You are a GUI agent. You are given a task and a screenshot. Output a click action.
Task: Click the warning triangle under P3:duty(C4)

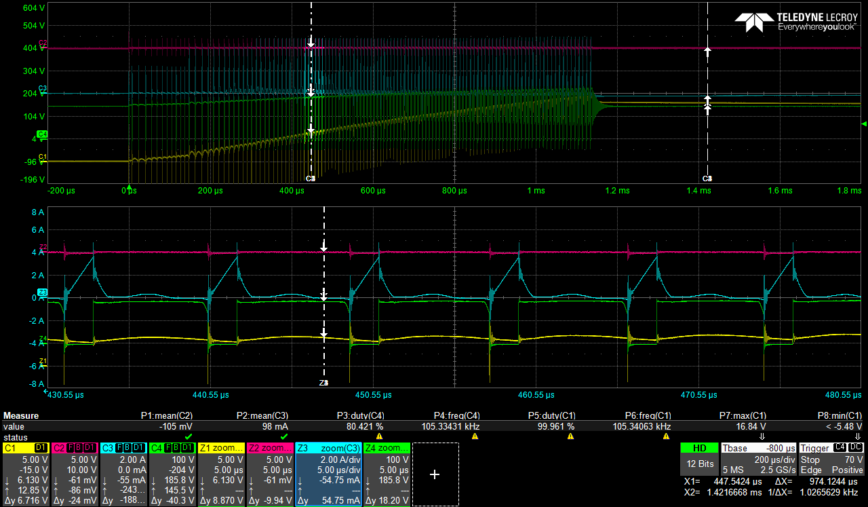tap(379, 436)
